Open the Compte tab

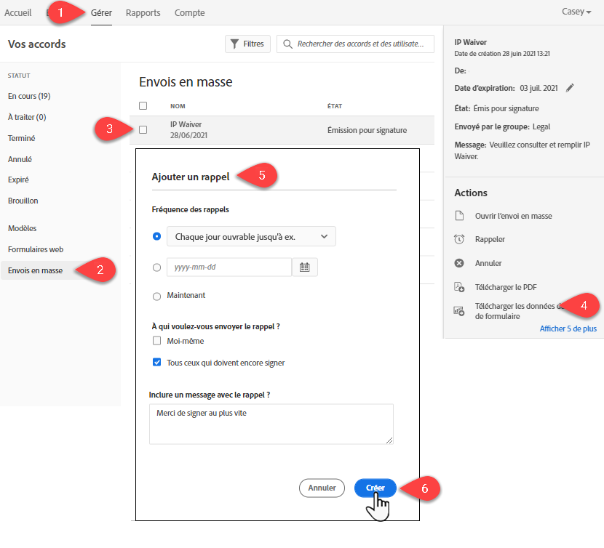pyautogui.click(x=189, y=13)
